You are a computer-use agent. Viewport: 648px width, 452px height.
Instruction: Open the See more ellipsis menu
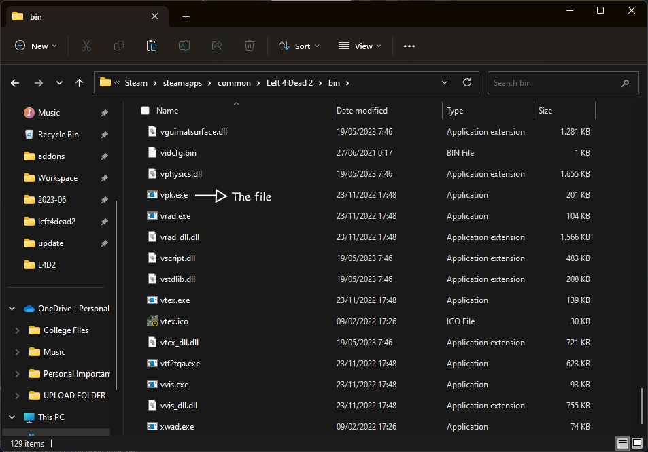(409, 46)
